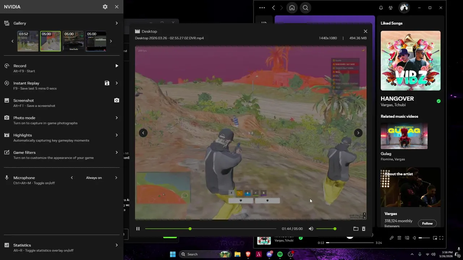This screenshot has height=260, width=463.
Task: Adjust the Spotify volume slider
Action: point(424,238)
